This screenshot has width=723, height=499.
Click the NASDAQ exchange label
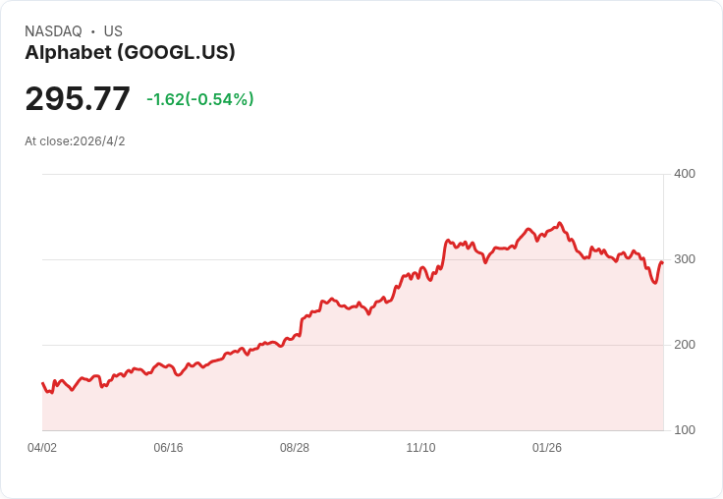(53, 31)
